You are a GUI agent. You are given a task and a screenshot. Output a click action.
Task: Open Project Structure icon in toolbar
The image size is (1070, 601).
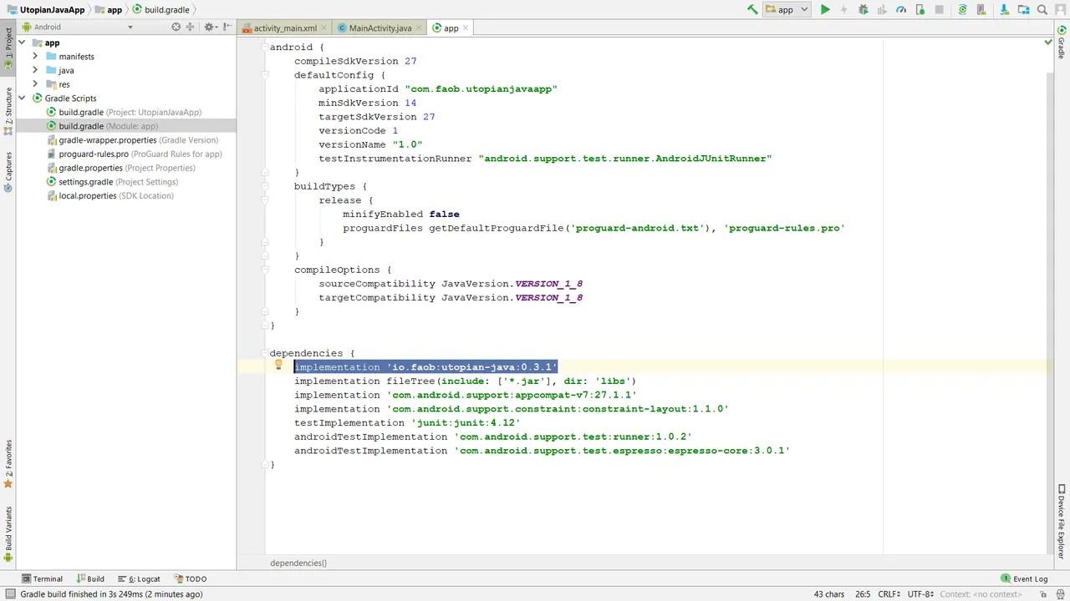click(x=1023, y=9)
